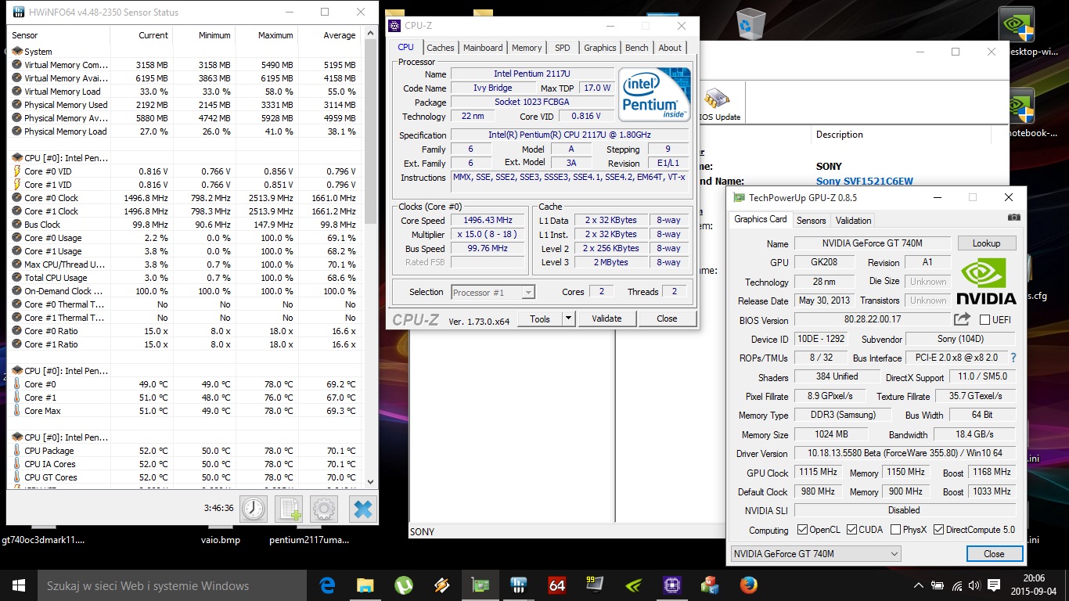The width and height of the screenshot is (1069, 601).
Task: Open the Action Center notifications icon
Action: coord(993,585)
